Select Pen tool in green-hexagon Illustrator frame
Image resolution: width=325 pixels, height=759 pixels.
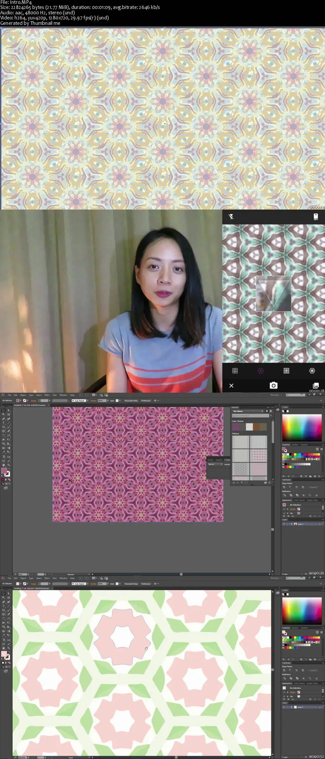[x=3, y=602]
